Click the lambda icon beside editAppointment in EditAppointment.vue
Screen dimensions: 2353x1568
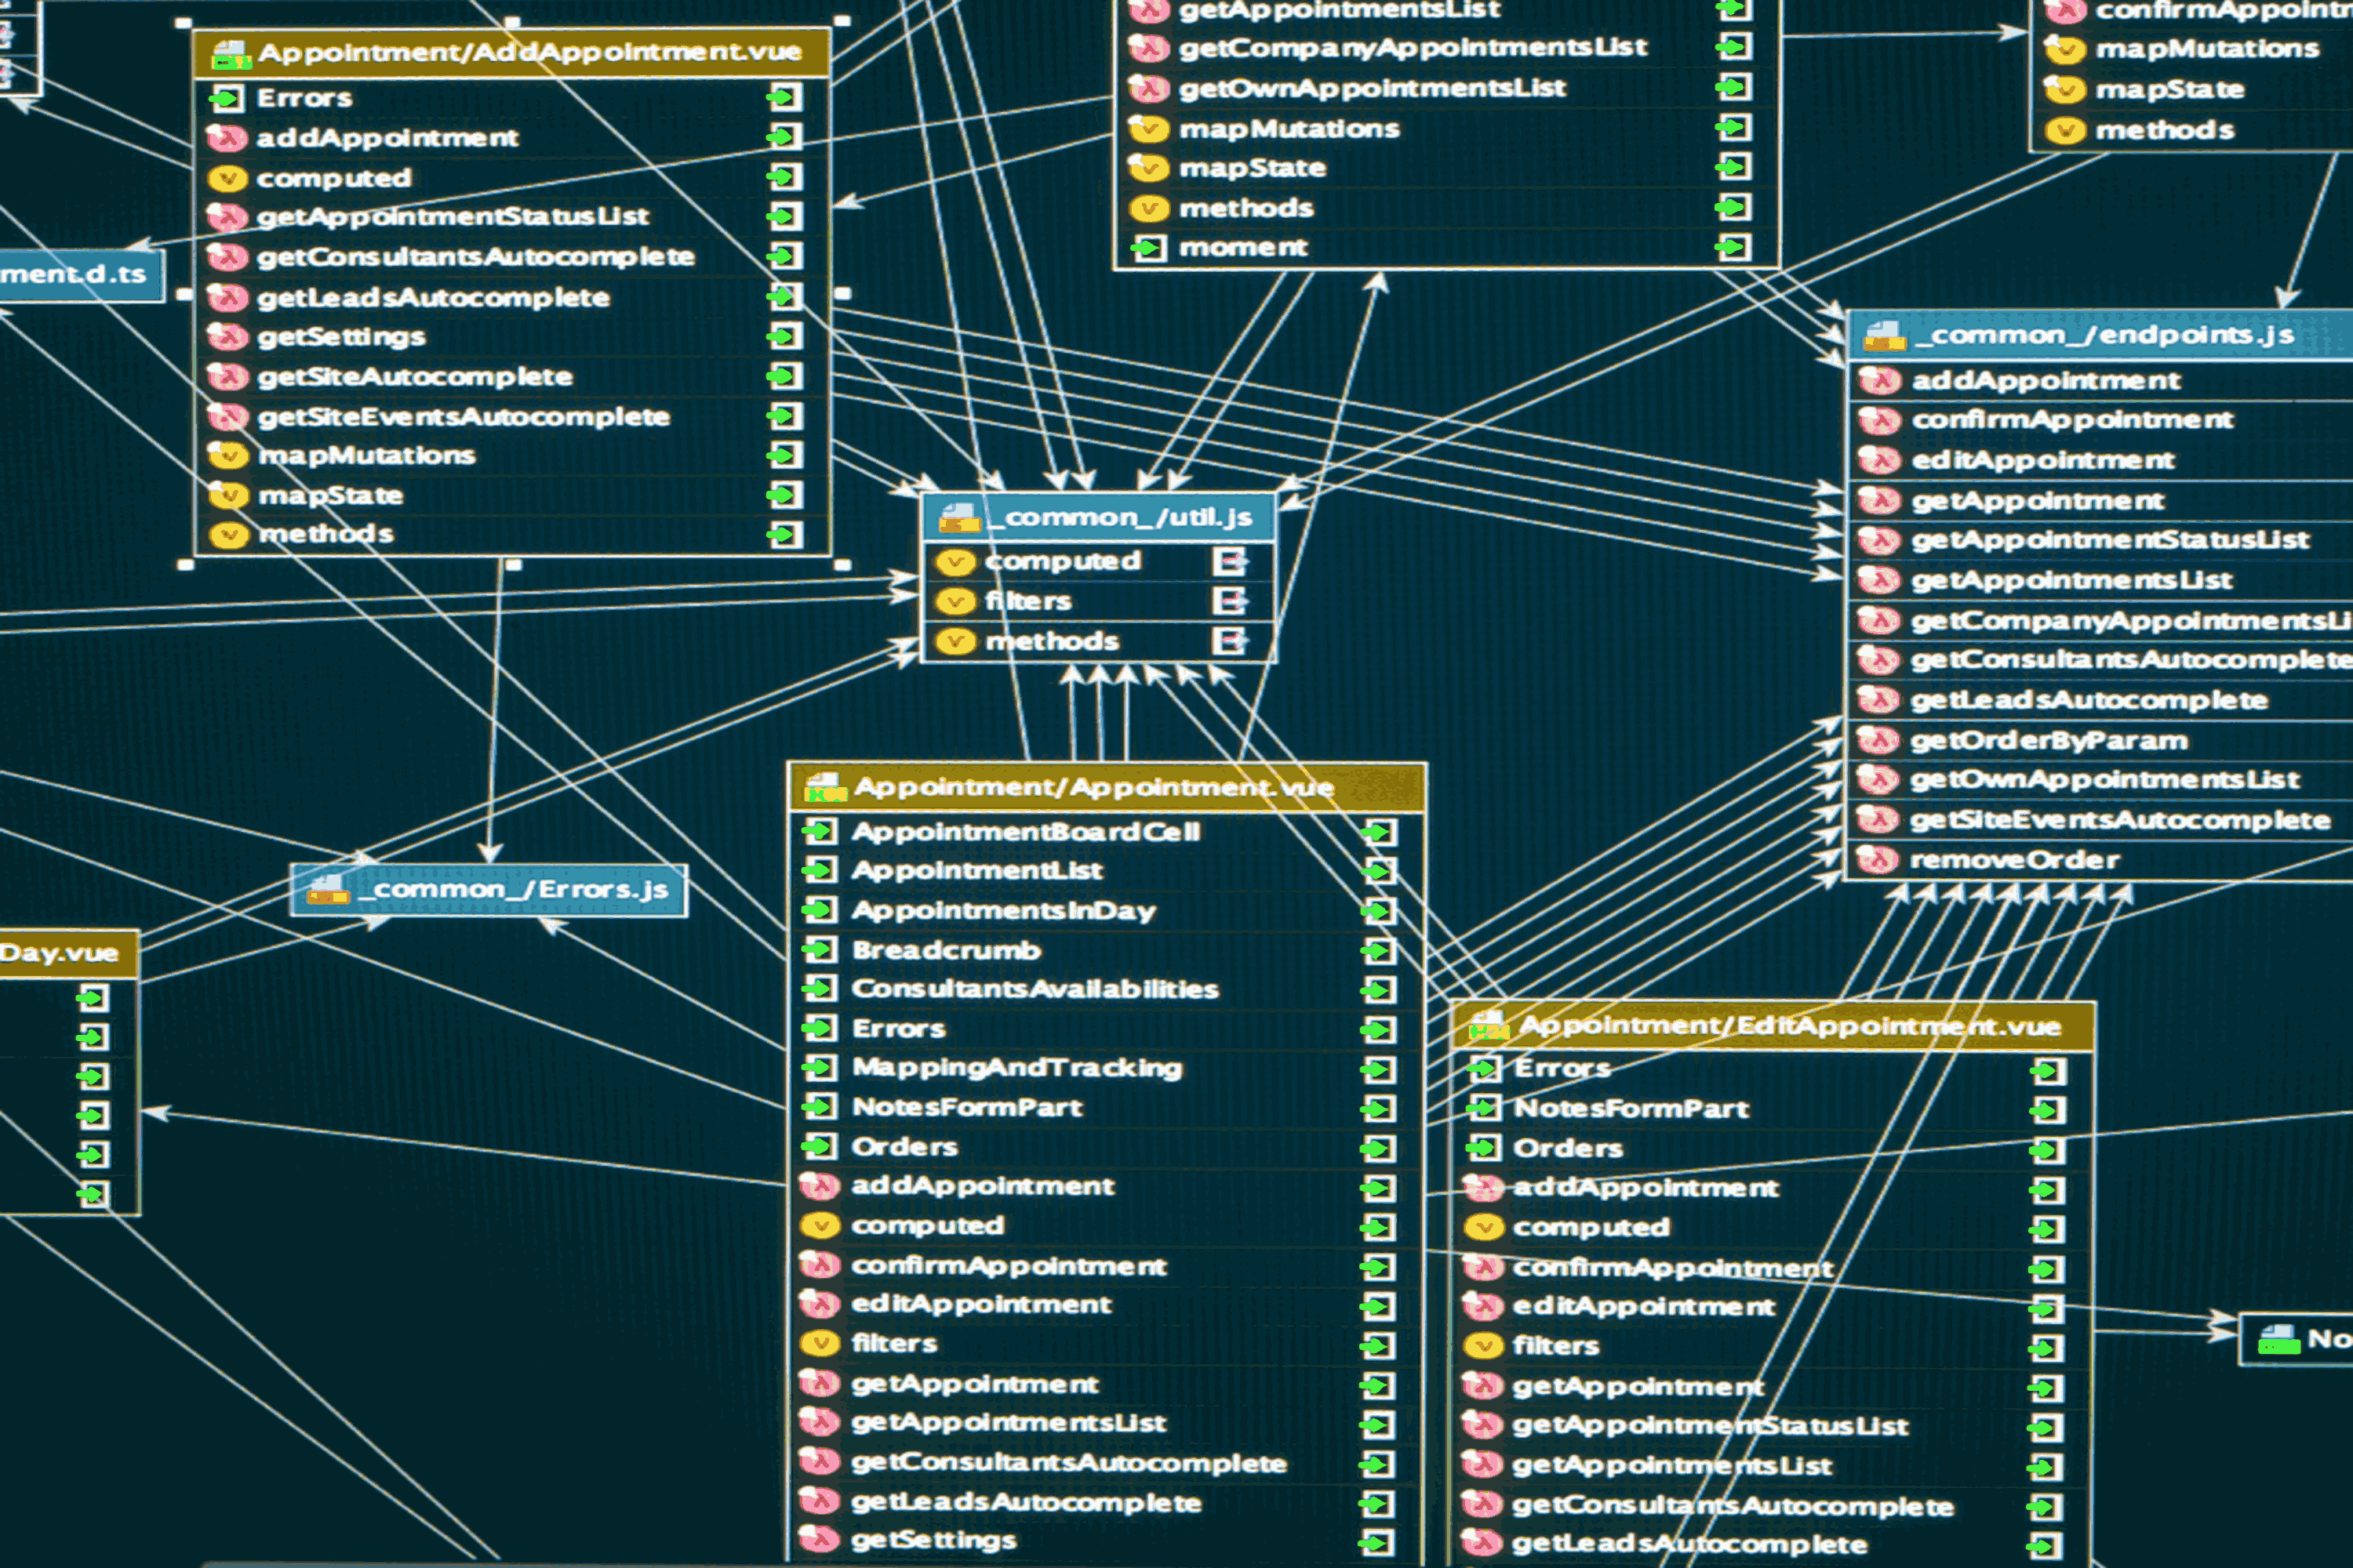tap(1482, 1307)
